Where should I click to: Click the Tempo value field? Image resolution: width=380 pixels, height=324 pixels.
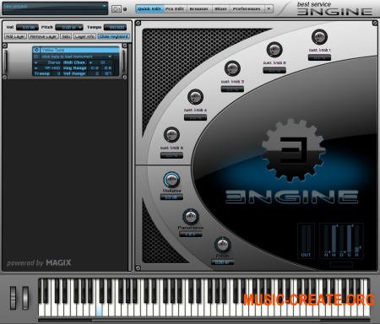coord(115,27)
